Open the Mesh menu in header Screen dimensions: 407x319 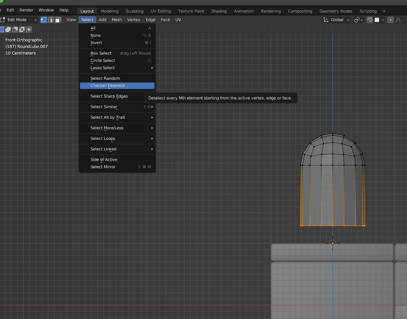(x=117, y=20)
